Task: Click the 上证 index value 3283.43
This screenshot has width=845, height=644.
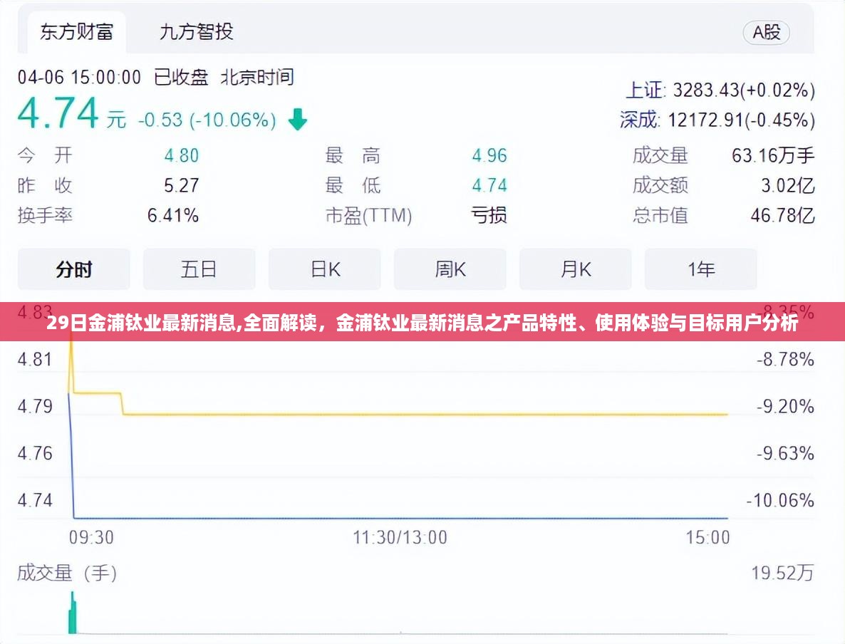Action: (742, 90)
